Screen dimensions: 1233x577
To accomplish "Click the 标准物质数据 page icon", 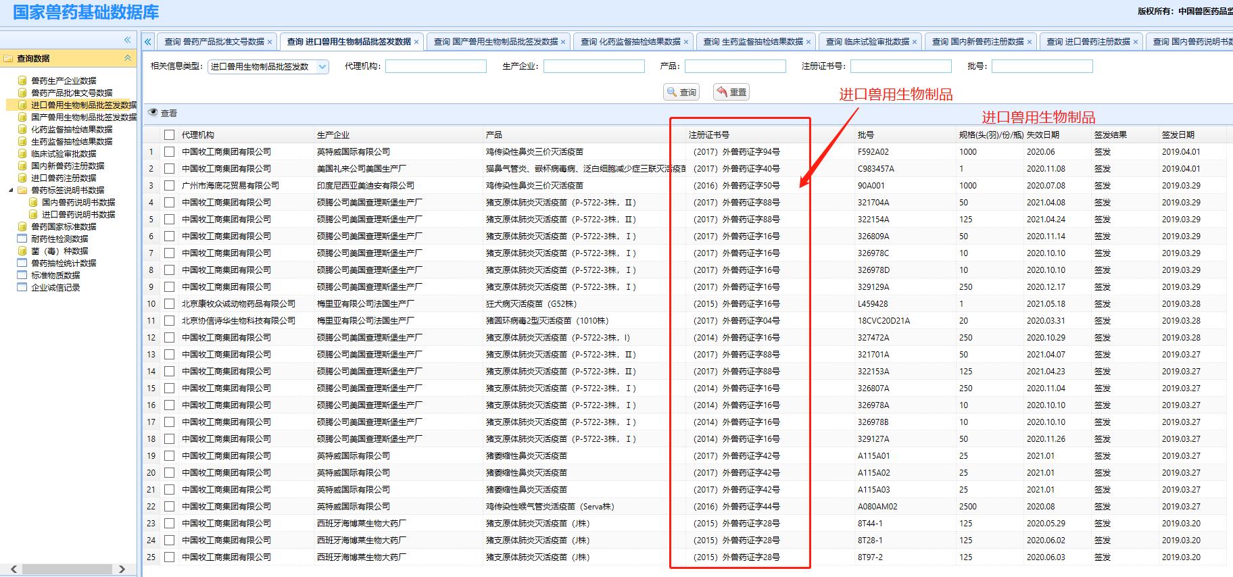I will point(22,275).
